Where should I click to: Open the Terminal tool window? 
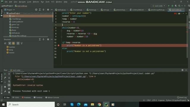38,97
